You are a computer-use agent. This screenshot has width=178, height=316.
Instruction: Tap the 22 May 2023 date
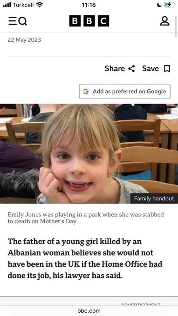pos(24,39)
